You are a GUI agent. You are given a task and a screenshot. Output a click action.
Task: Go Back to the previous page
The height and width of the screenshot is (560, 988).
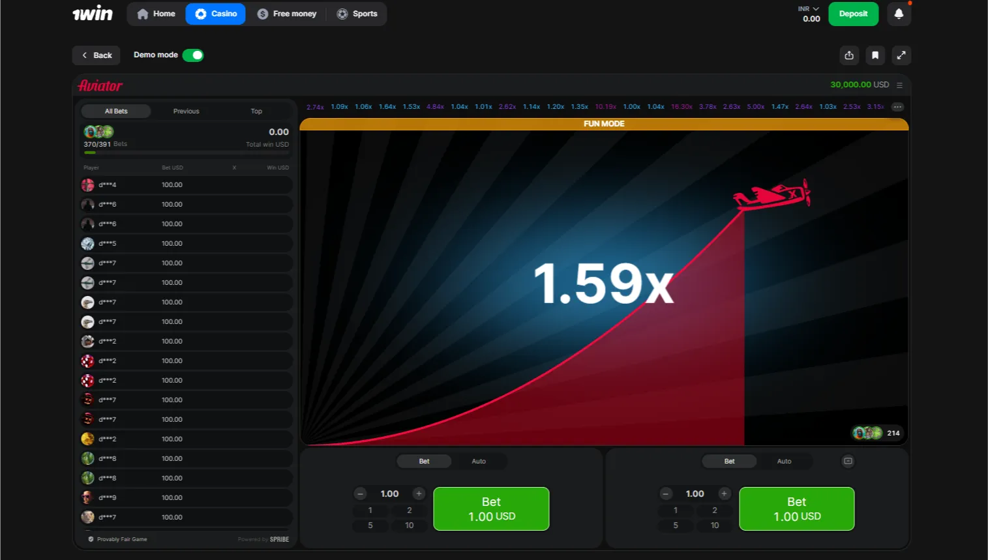coord(97,55)
